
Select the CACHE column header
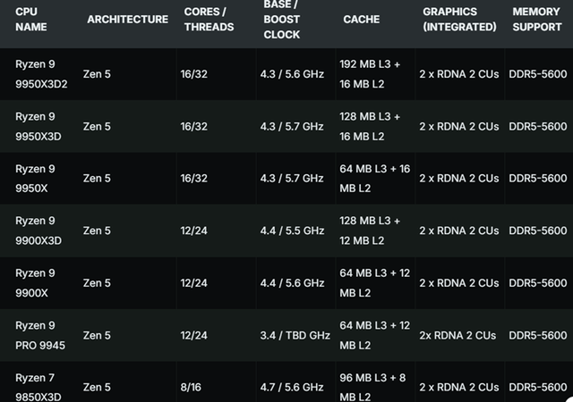click(x=361, y=20)
